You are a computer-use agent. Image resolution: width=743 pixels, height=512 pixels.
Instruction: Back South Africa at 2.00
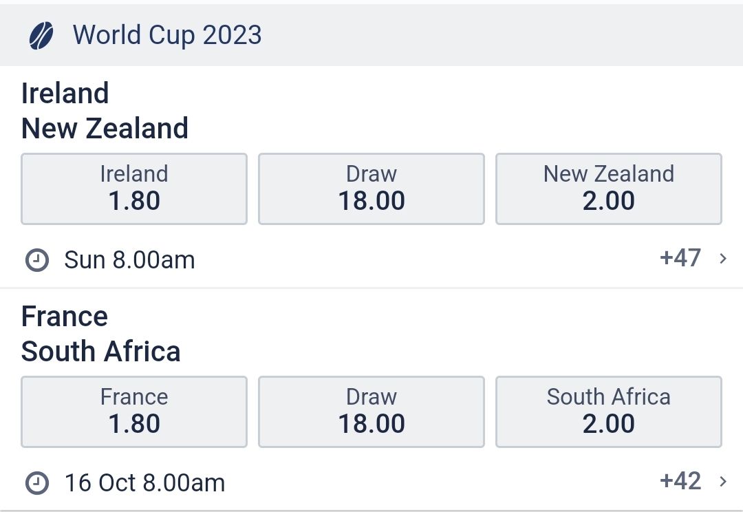pos(608,412)
